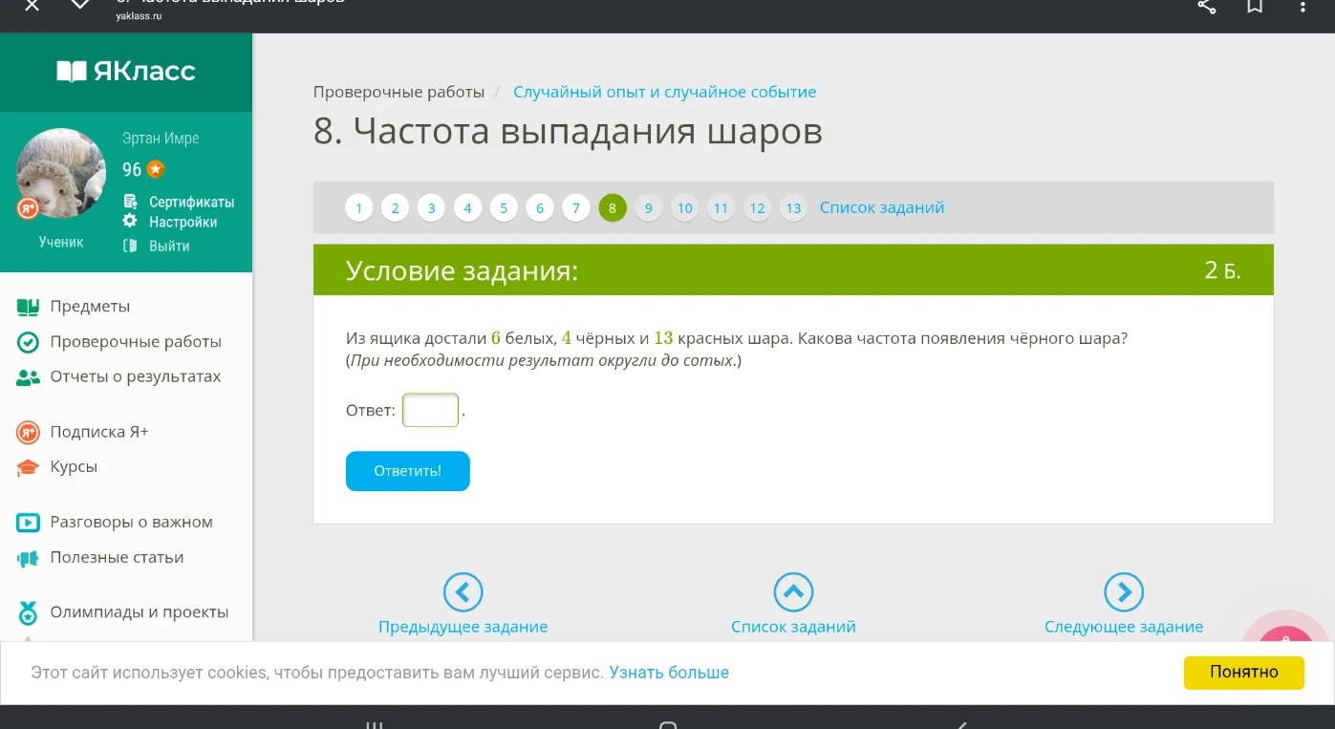Viewport: 1335px width, 729px height.
Task: Select the current task 8 circle
Action: (613, 207)
